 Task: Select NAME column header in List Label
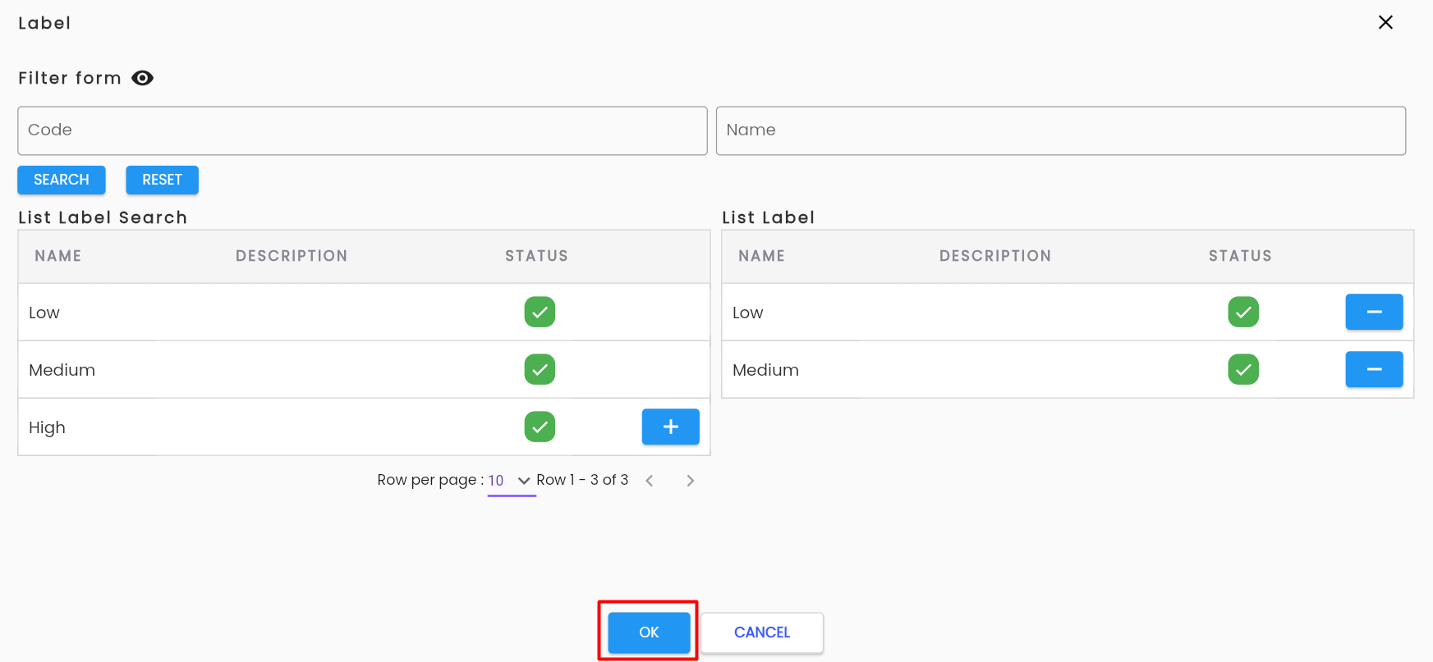(762, 256)
